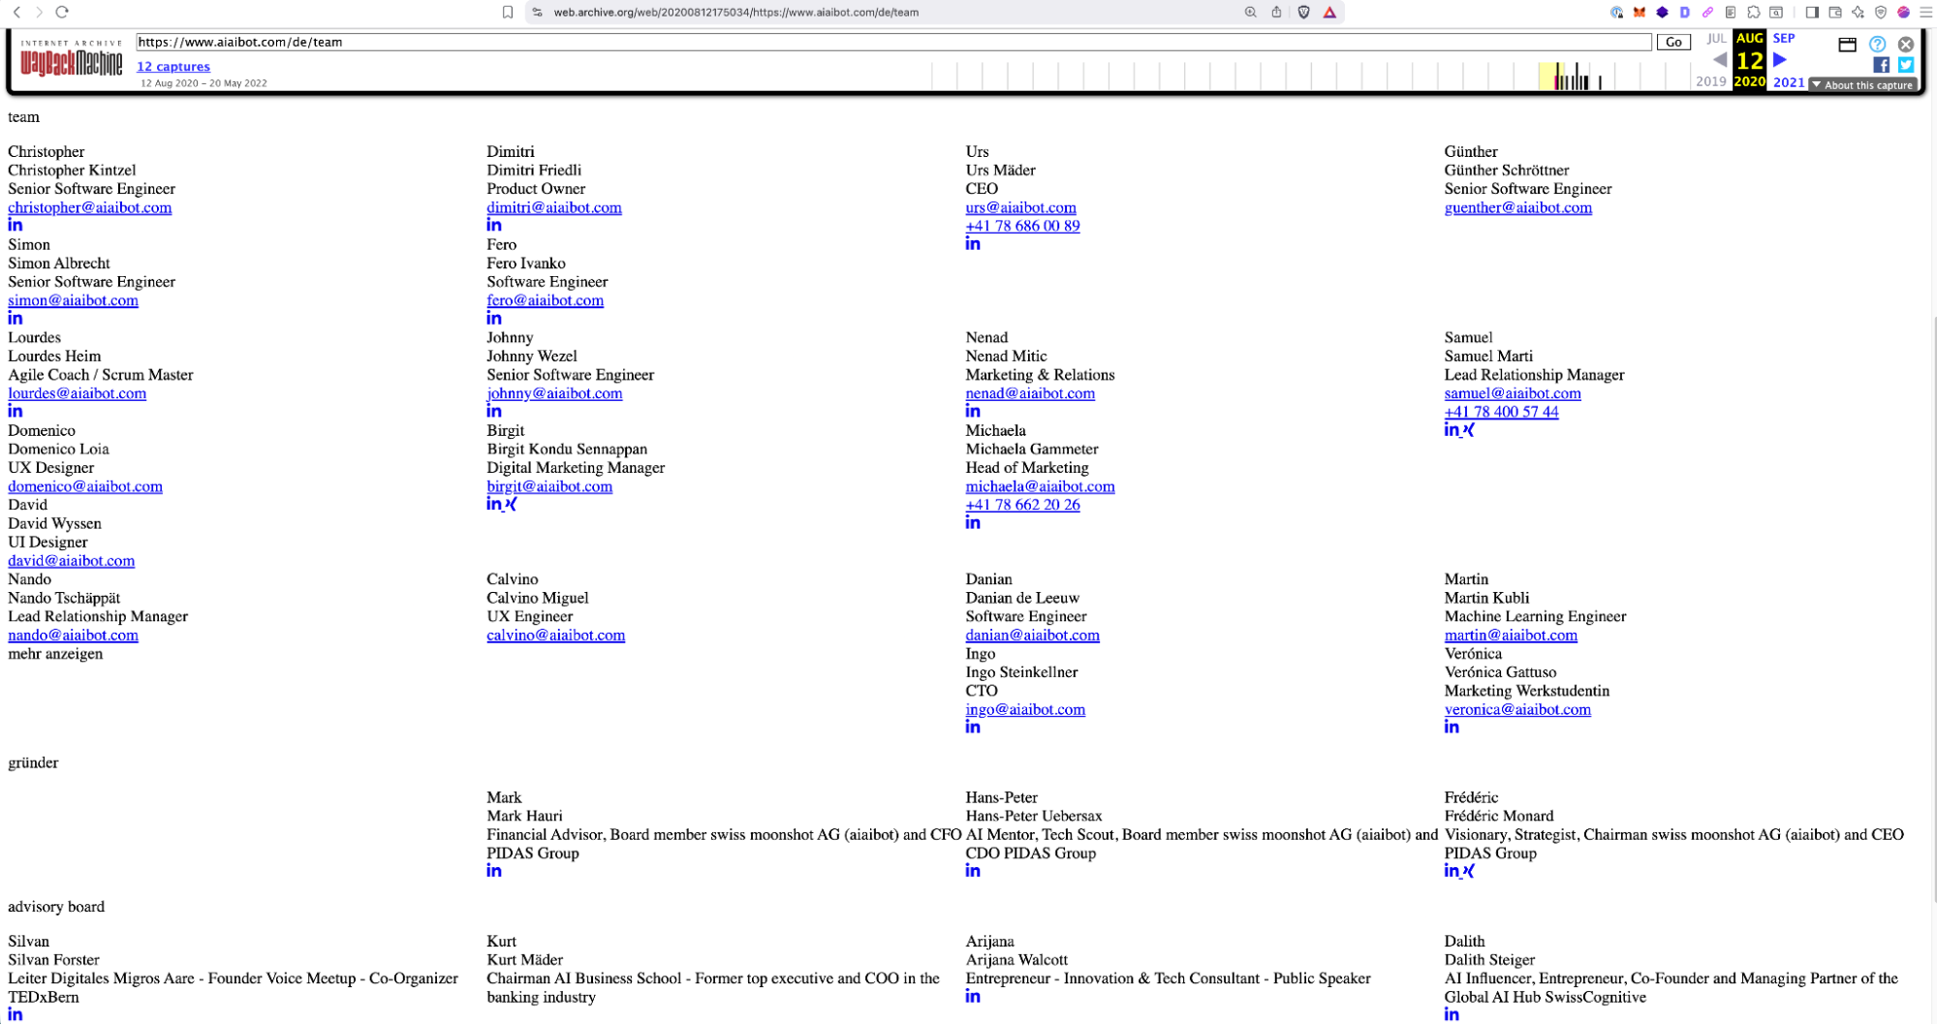Jump to SEP captures
This screenshot has height=1025, width=1937.
coord(1784,39)
